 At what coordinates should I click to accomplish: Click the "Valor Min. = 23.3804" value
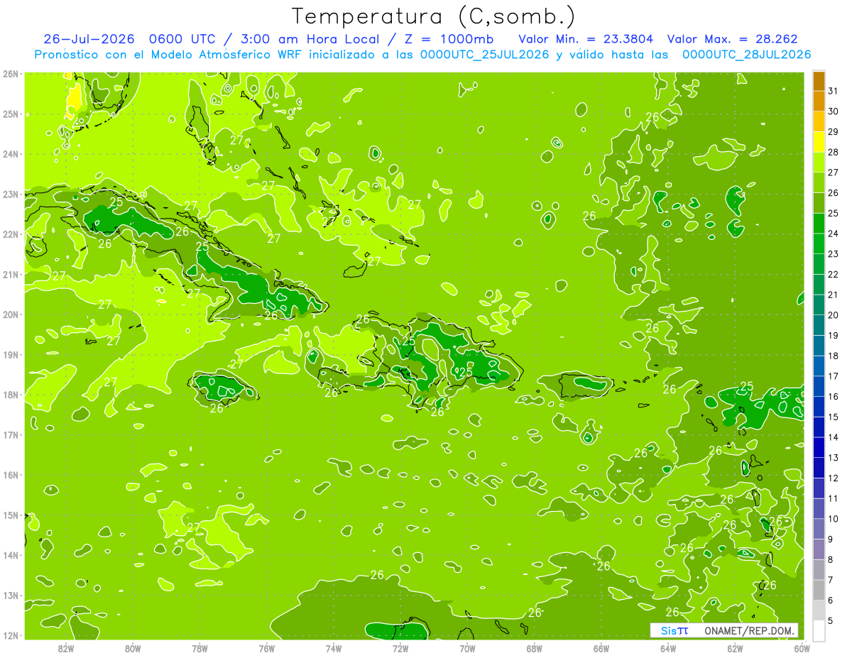[586, 39]
